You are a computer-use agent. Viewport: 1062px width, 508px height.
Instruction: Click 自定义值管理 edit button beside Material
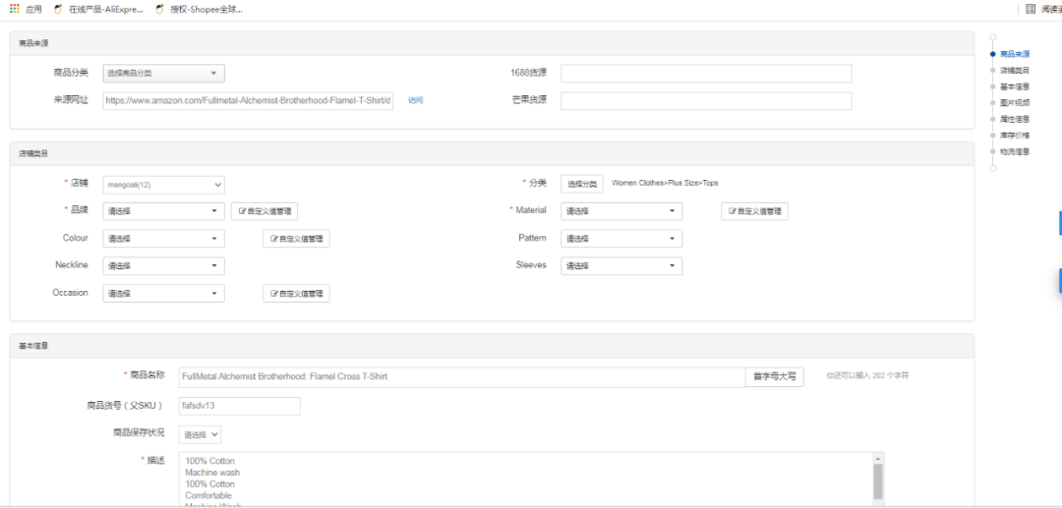point(753,211)
